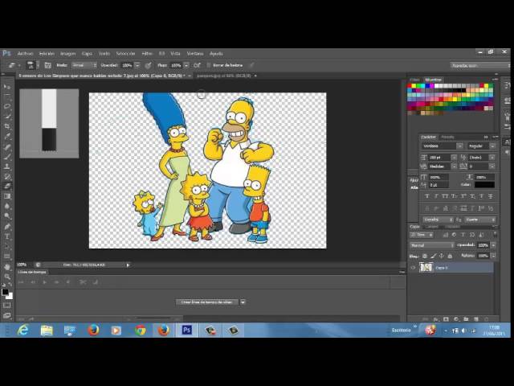Open Photoshop from the Windows taskbar

(186, 330)
